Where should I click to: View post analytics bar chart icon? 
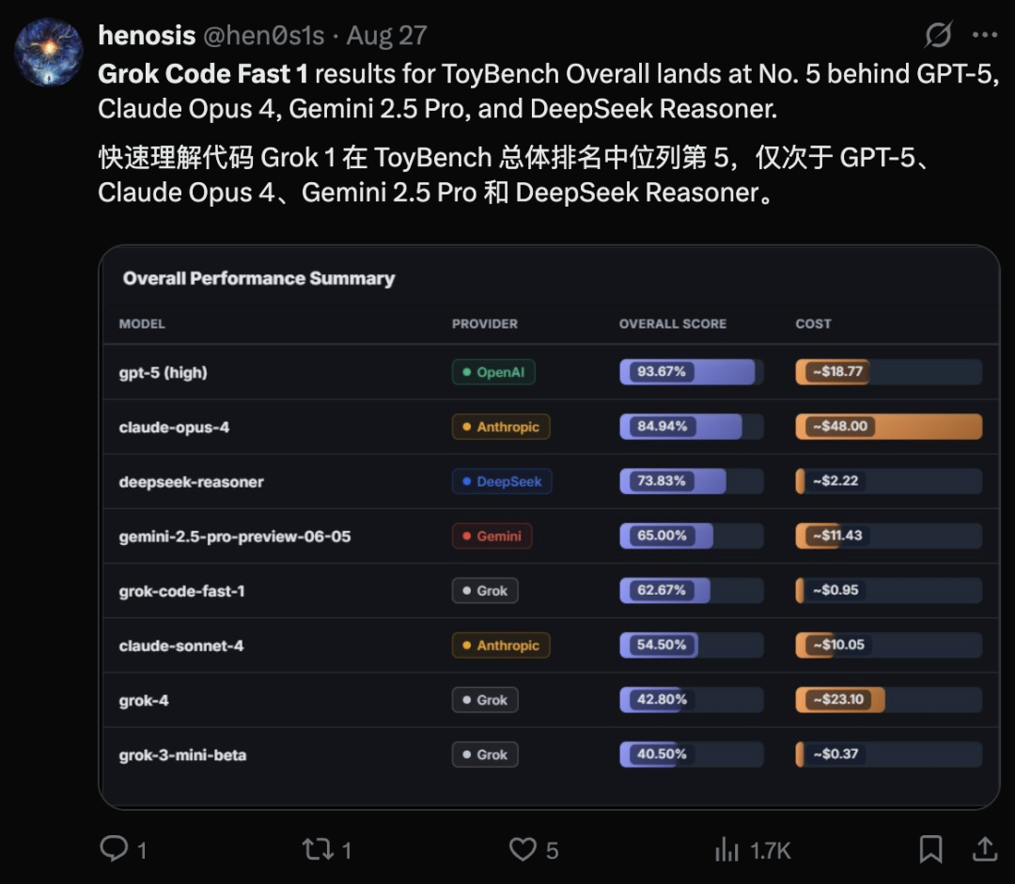pos(726,850)
